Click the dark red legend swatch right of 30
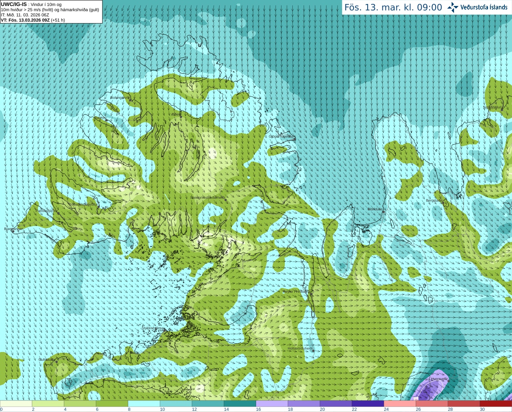This screenshot has height=412, width=512. [496, 404]
